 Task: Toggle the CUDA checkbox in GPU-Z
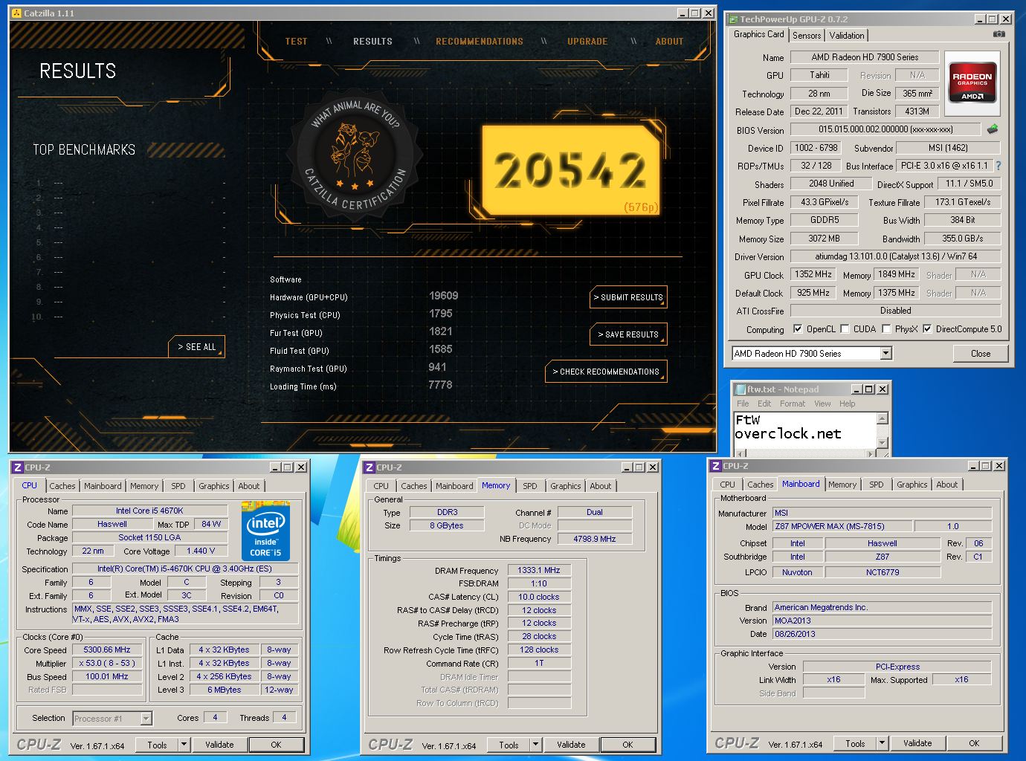click(x=845, y=329)
